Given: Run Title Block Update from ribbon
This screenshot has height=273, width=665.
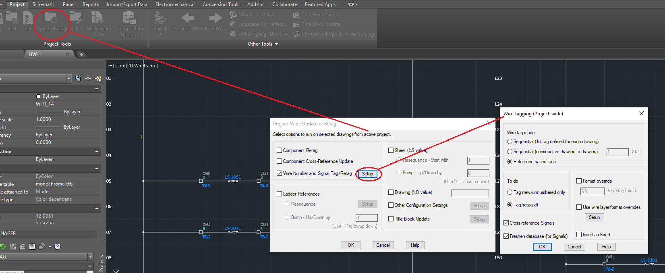Looking at the screenshot, I should click(x=317, y=24).
